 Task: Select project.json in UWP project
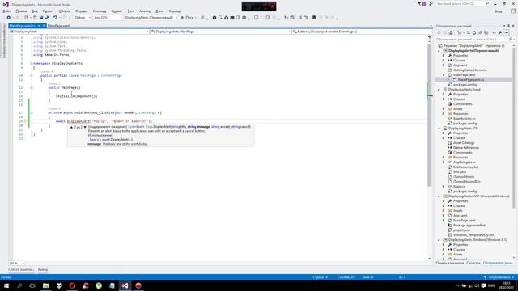point(461,230)
